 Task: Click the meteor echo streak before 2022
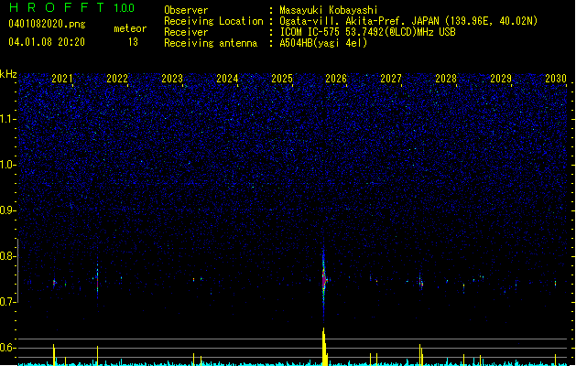coord(97,281)
